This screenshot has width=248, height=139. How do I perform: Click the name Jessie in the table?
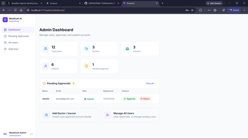coord(46,99)
